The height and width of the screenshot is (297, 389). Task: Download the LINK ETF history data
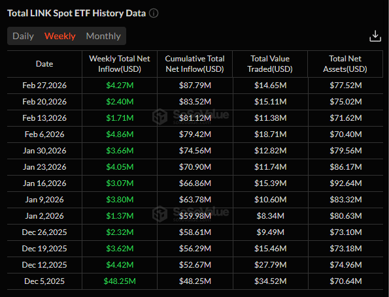[375, 36]
